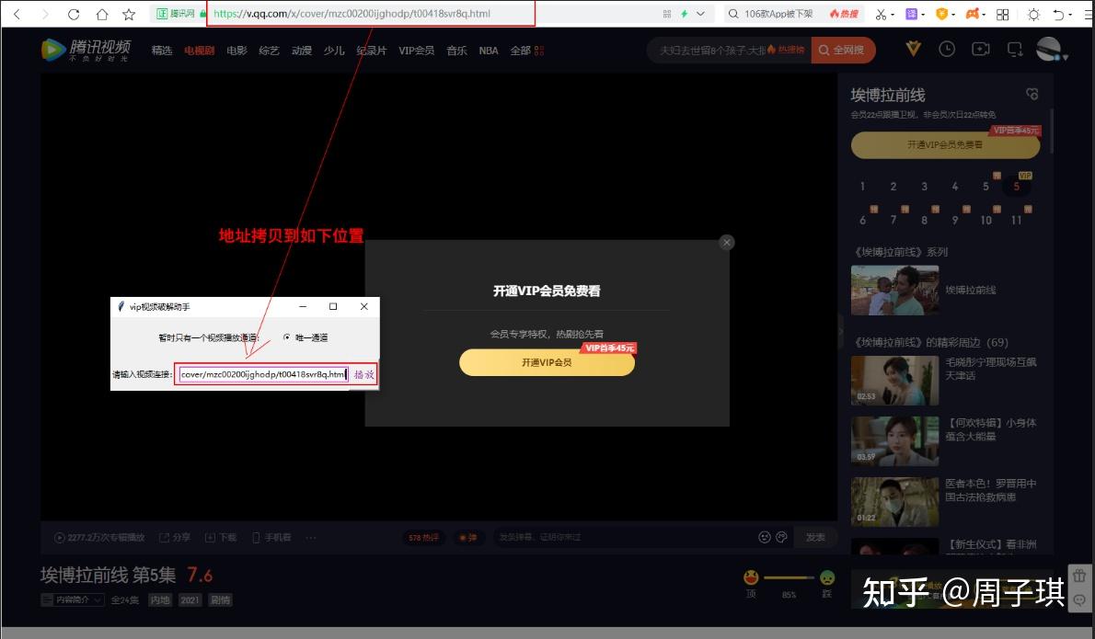Click 开通VIP会员免费看 button in sidebar
1095x639 pixels.
click(x=945, y=144)
